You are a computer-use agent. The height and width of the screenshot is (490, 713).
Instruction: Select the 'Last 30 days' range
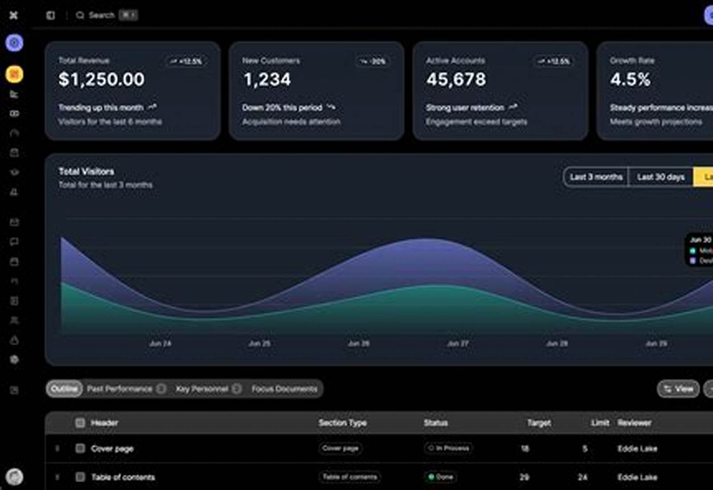[660, 177]
